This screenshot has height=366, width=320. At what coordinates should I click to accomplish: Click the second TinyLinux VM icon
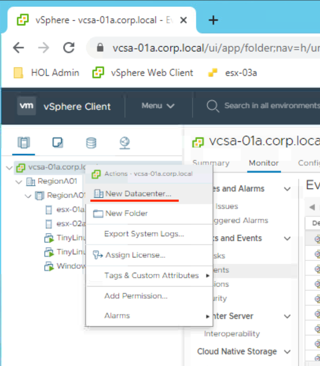pos(49,252)
